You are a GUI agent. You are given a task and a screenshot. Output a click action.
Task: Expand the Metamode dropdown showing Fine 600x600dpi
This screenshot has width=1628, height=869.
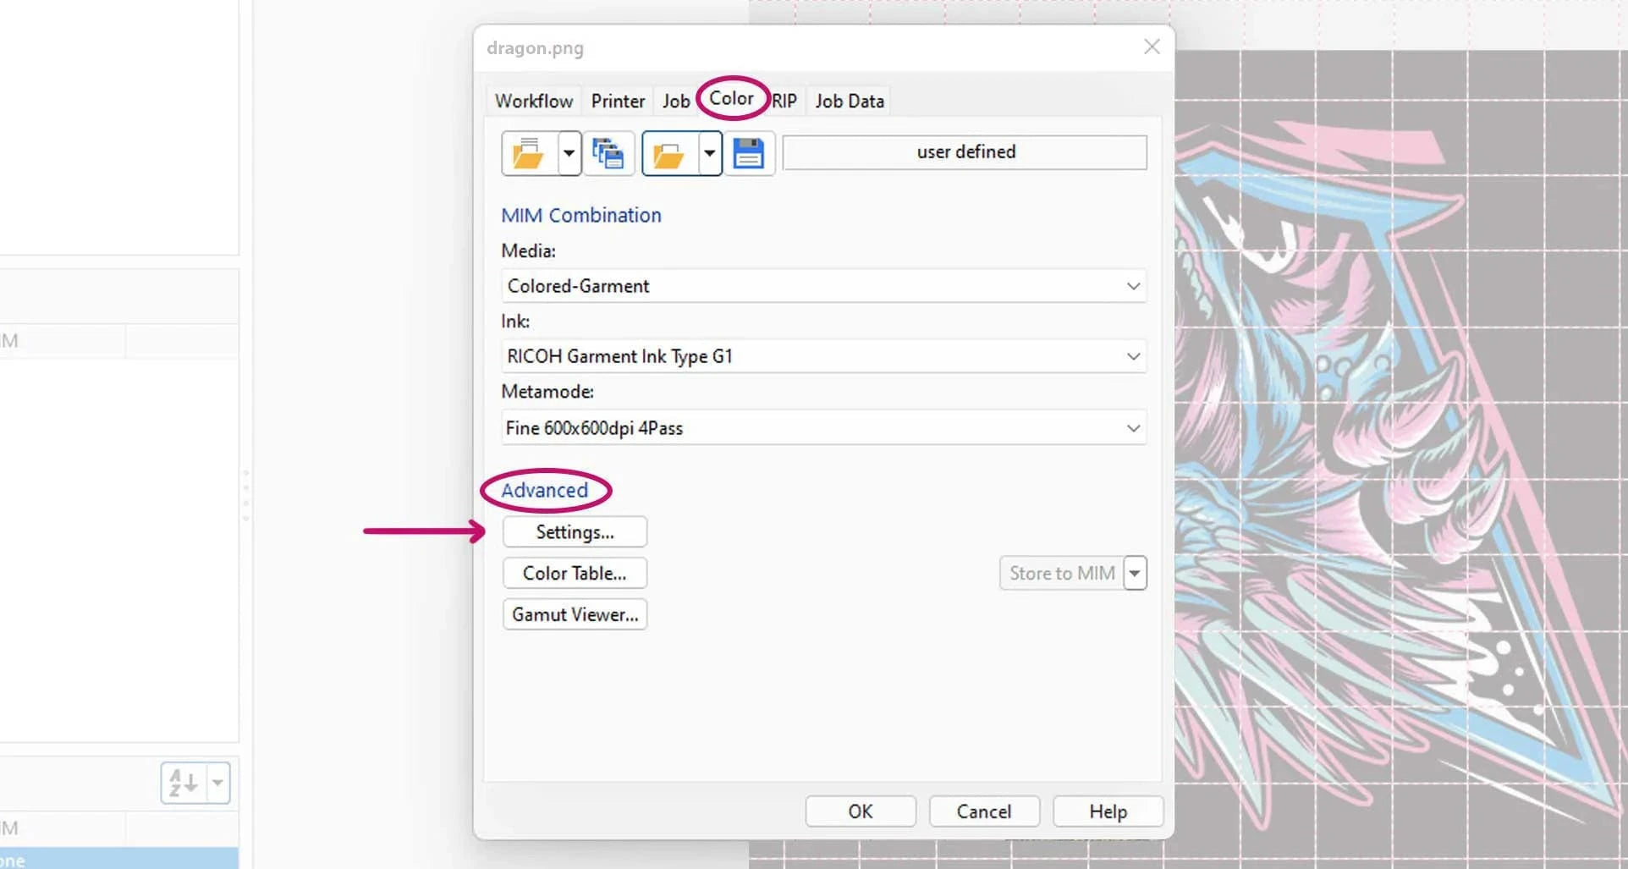[1133, 428]
